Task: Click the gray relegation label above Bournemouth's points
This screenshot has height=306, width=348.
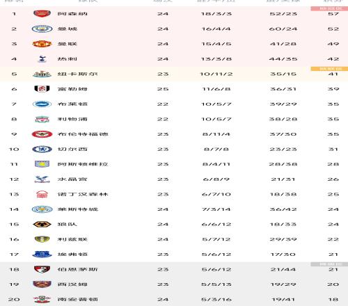Action: pyautogui.click(x=329, y=264)
